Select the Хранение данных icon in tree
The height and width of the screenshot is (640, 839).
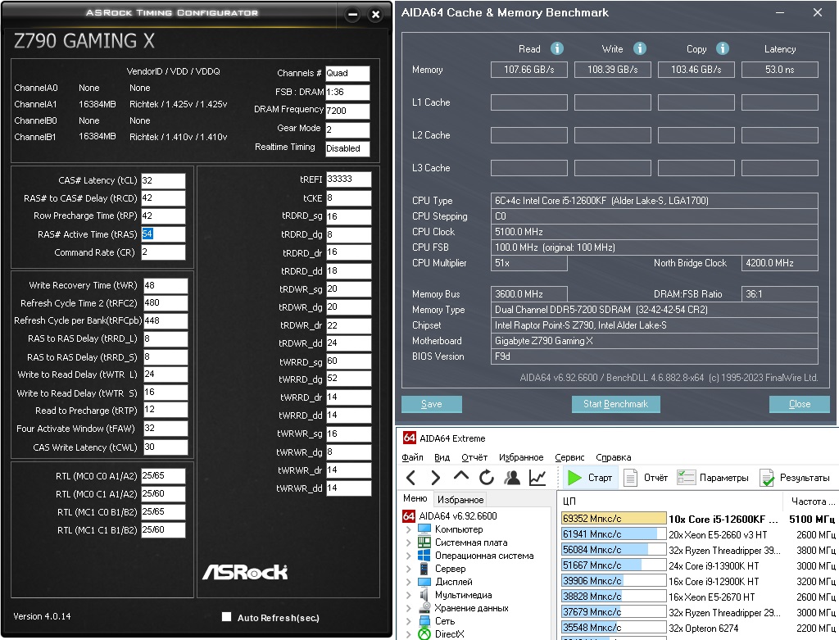coord(424,608)
